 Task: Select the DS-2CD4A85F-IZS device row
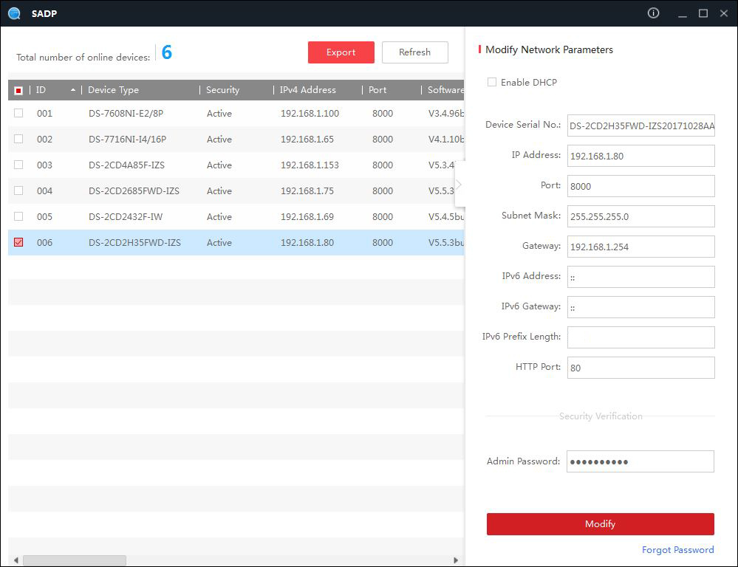click(x=126, y=165)
